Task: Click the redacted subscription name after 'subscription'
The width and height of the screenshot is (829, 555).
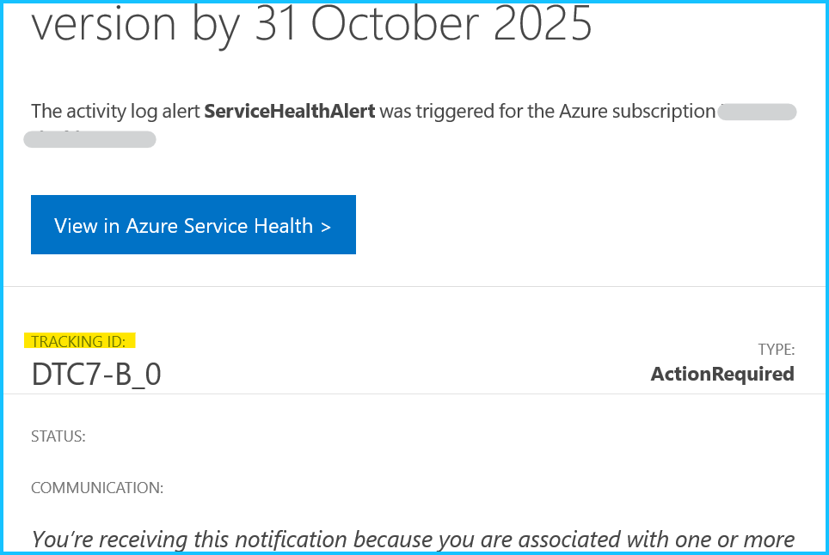Action: [757, 112]
